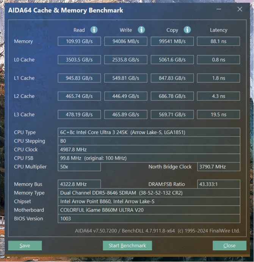Click North Bridge Clock value 3790.7 MHz
This screenshot has height=262, width=254.
219,167
